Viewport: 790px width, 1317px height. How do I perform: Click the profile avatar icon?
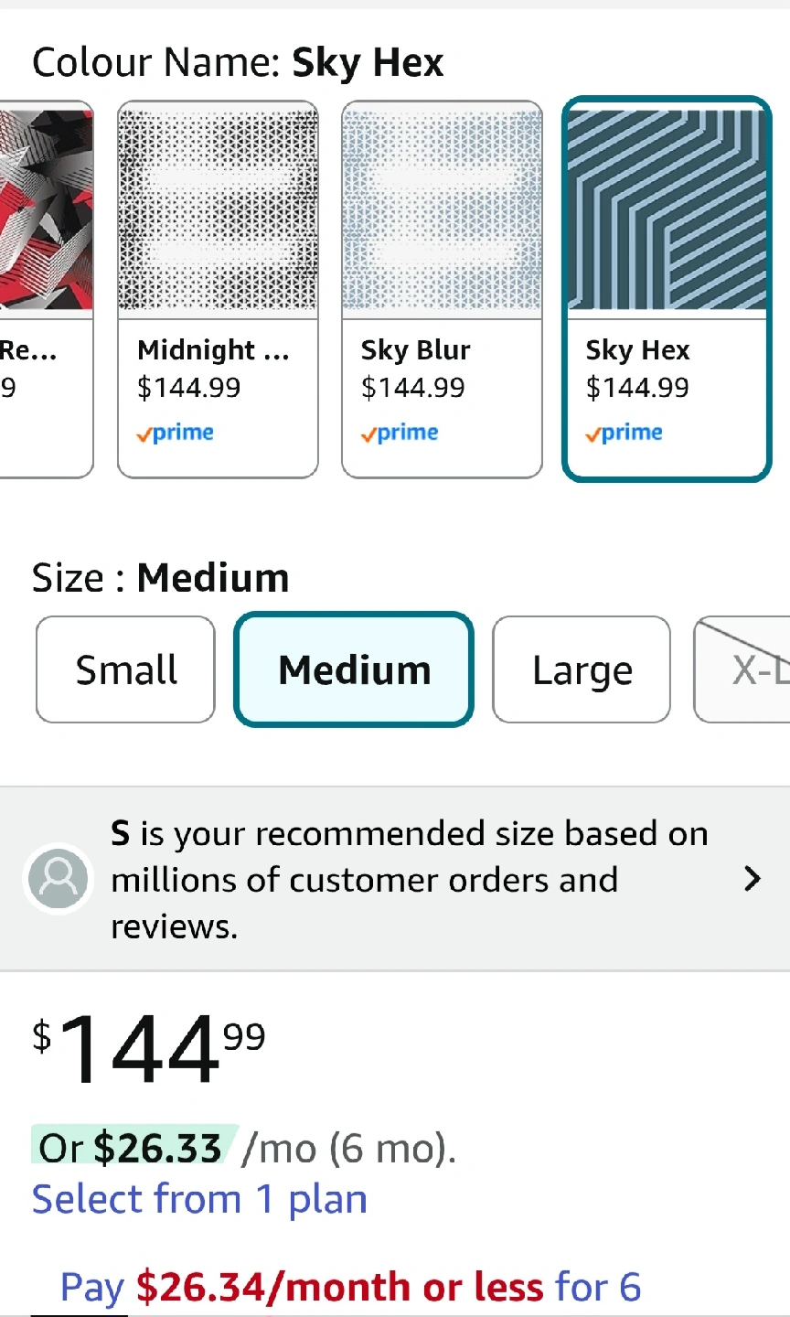59,879
